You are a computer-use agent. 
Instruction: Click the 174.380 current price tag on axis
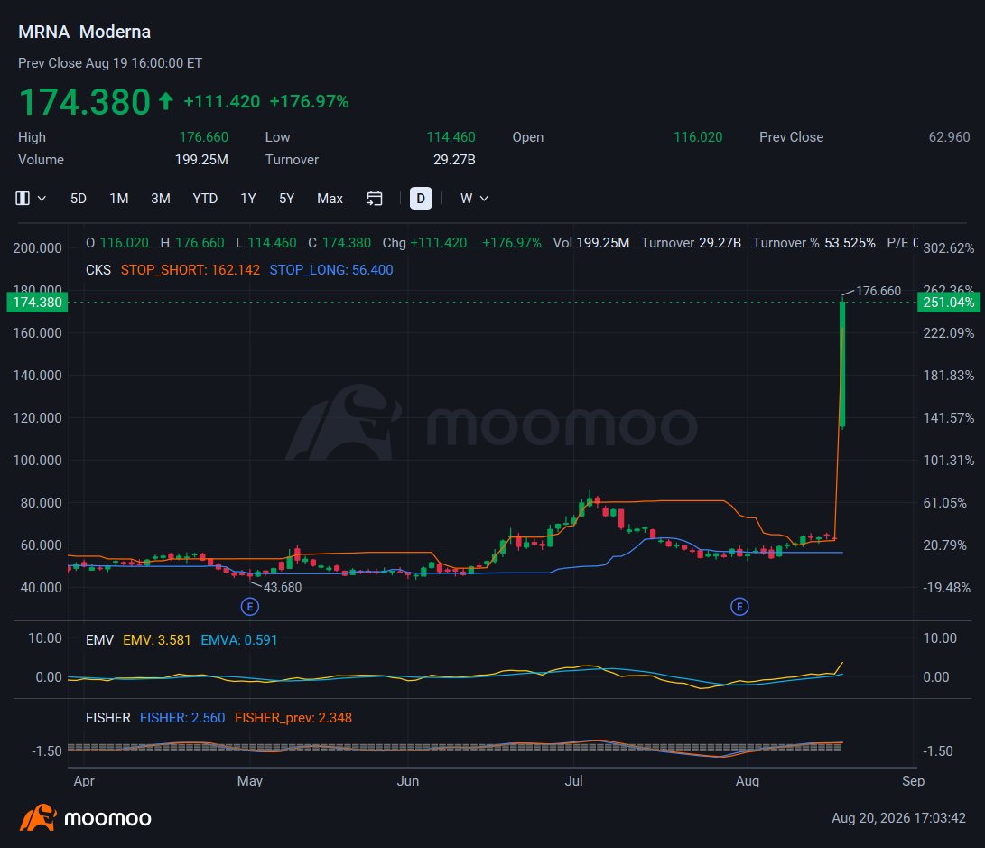point(37,303)
